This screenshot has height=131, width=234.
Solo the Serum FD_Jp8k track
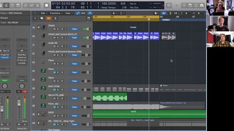pyautogui.click(x=58, y=99)
